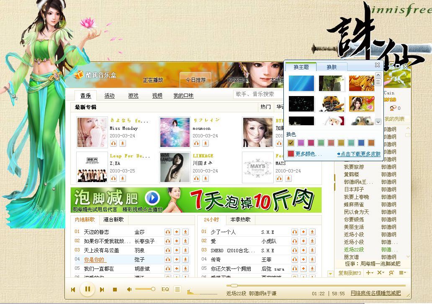Add 爱 by 小虎队 to playlist
This screenshot has height=304, width=432.
tap(303, 241)
